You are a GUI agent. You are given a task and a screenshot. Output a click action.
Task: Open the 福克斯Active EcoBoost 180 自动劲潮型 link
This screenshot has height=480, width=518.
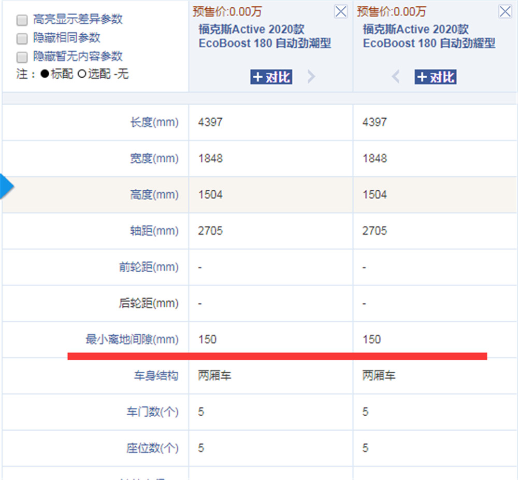[x=264, y=36]
